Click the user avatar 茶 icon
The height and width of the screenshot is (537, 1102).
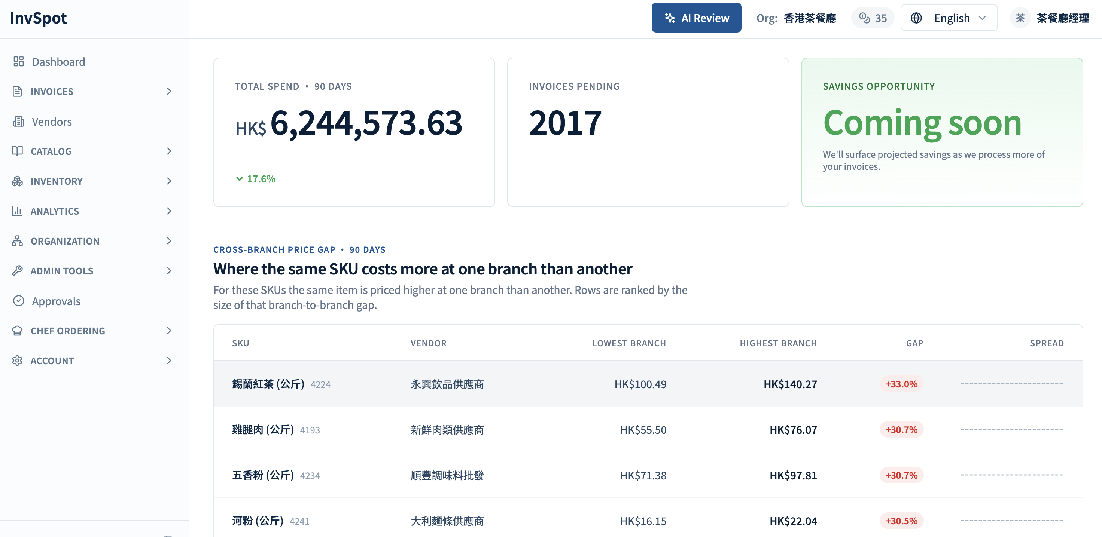coord(1020,18)
